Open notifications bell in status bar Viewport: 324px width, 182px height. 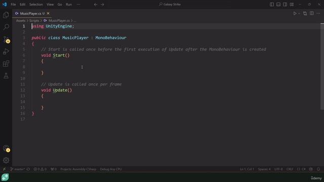coord(318,169)
